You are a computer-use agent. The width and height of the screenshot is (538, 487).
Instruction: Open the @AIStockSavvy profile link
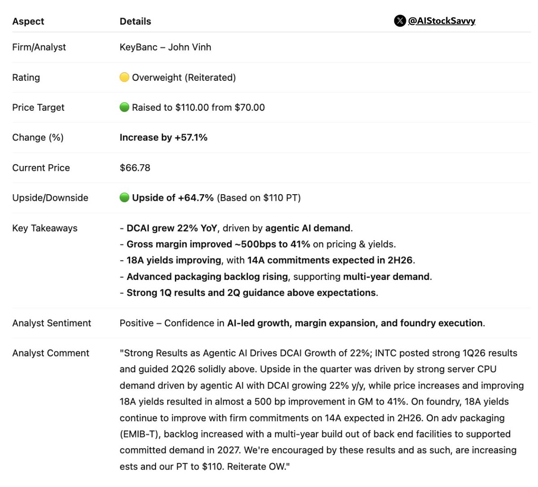click(442, 21)
